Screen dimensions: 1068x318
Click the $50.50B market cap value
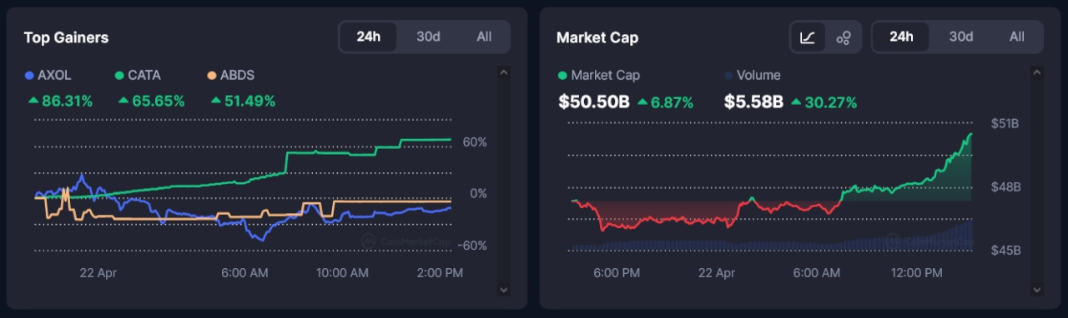[594, 102]
